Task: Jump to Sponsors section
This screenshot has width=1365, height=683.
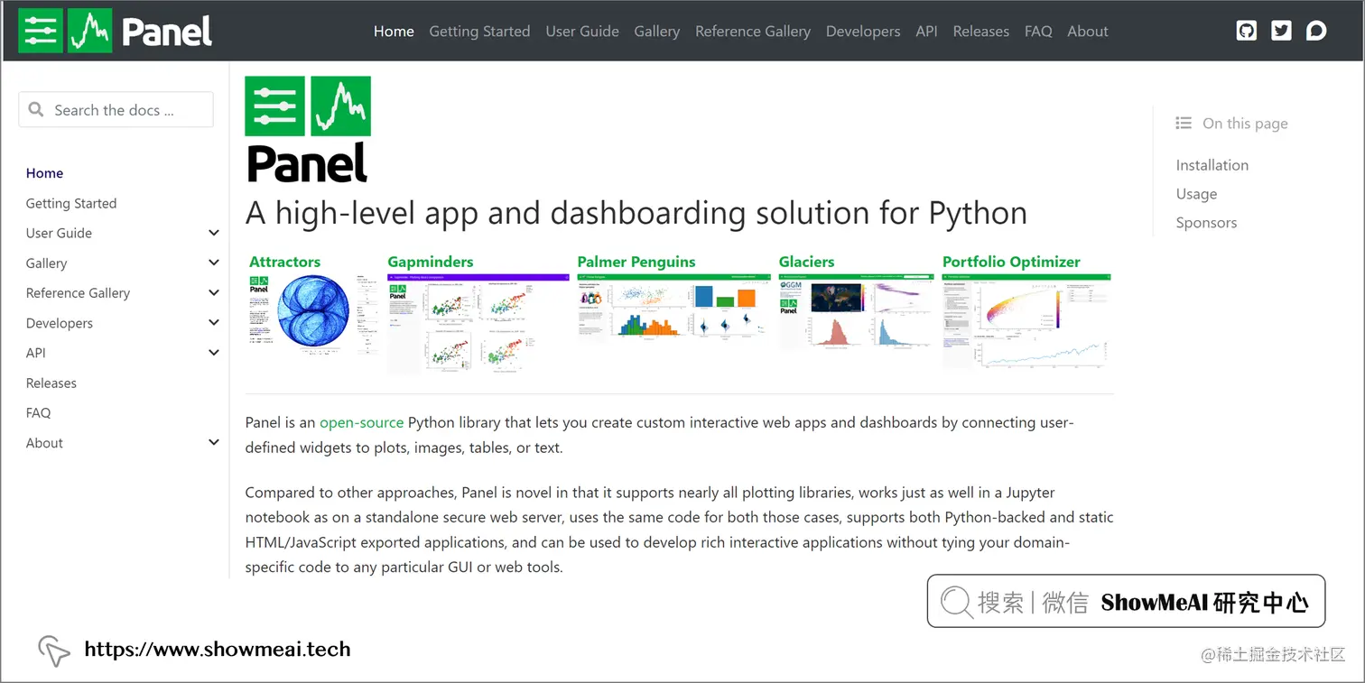Action: (1206, 223)
